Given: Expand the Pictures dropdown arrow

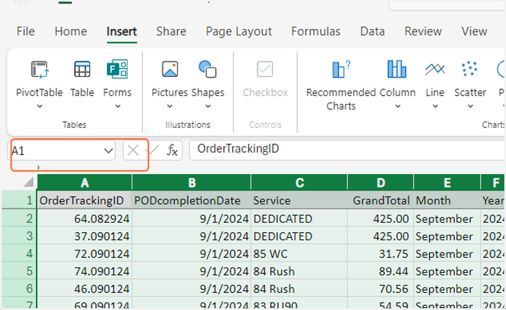Looking at the screenshot, I should point(170,106).
